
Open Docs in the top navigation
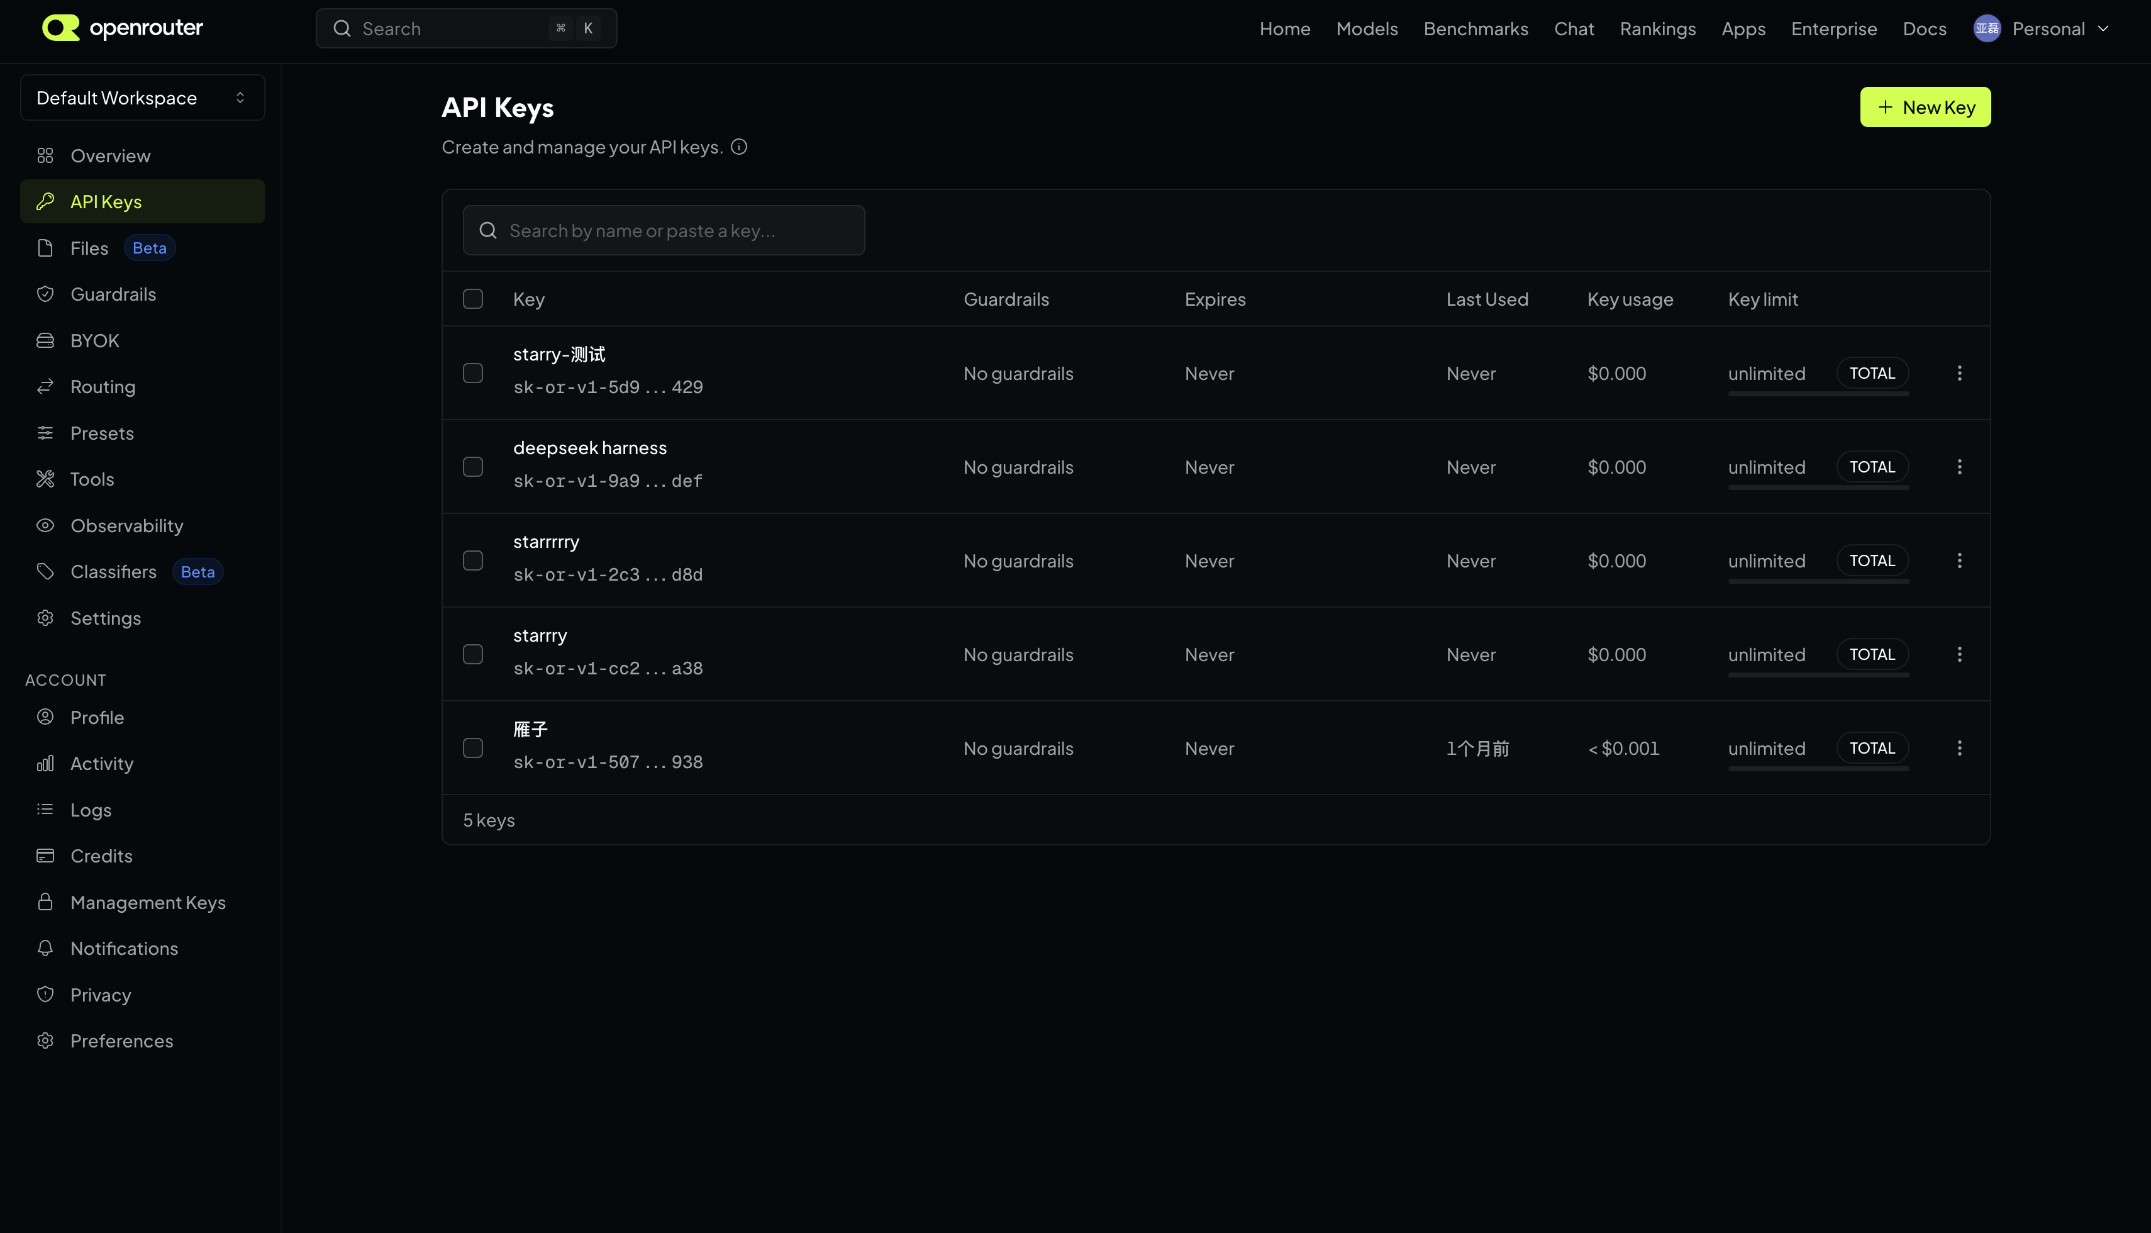coord(1924,29)
